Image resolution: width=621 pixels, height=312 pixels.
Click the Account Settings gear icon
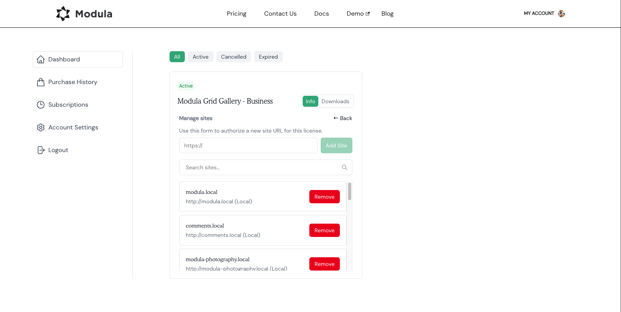coord(41,127)
